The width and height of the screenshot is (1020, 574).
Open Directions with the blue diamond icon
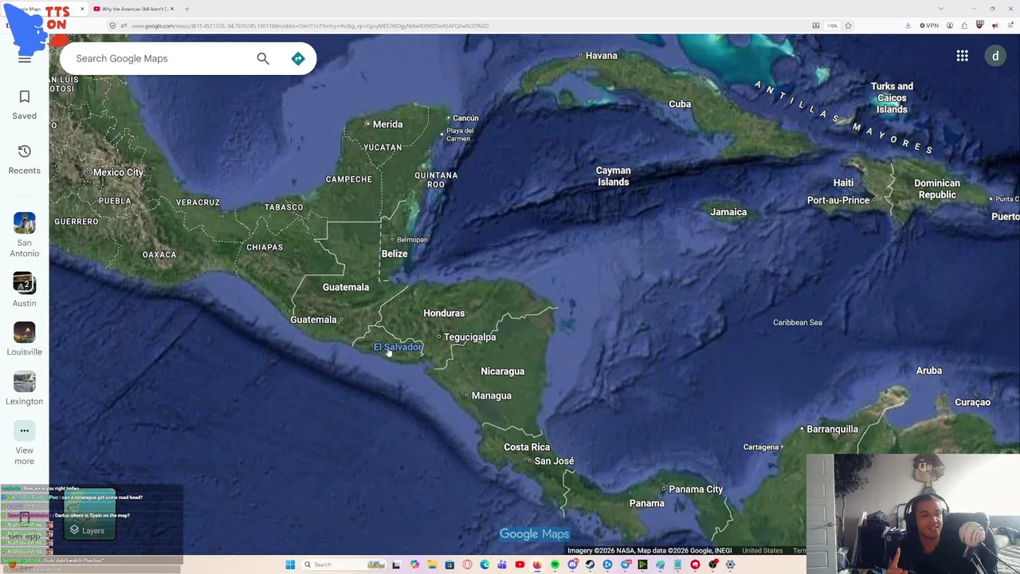coord(298,58)
